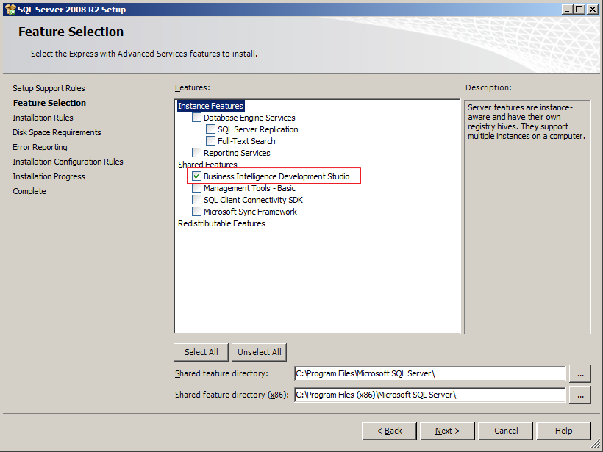
Task: Close the SQL Server setup window
Action: (x=593, y=10)
